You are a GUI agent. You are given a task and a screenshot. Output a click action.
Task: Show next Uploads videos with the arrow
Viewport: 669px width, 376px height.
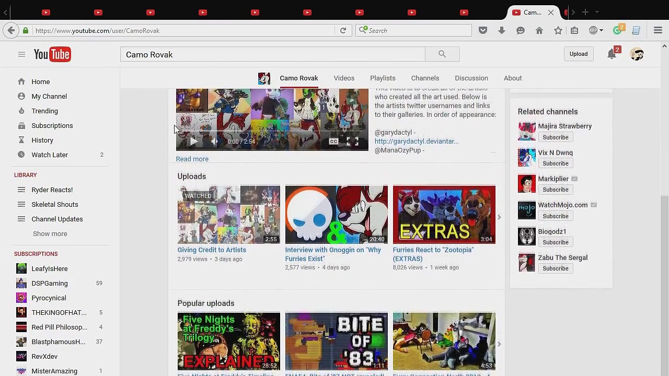[499, 217]
